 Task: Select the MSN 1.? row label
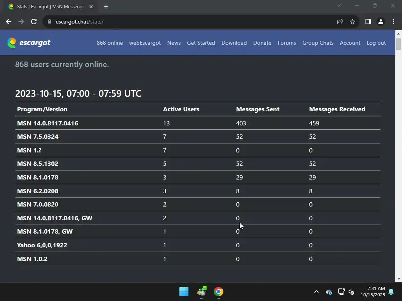pyautogui.click(x=29, y=150)
